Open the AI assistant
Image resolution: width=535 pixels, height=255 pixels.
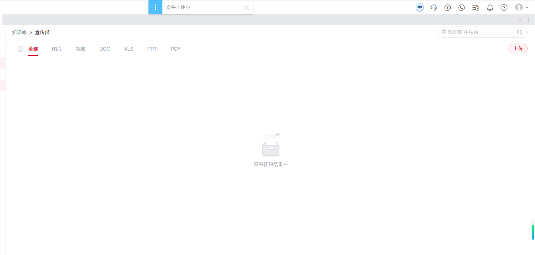click(420, 7)
